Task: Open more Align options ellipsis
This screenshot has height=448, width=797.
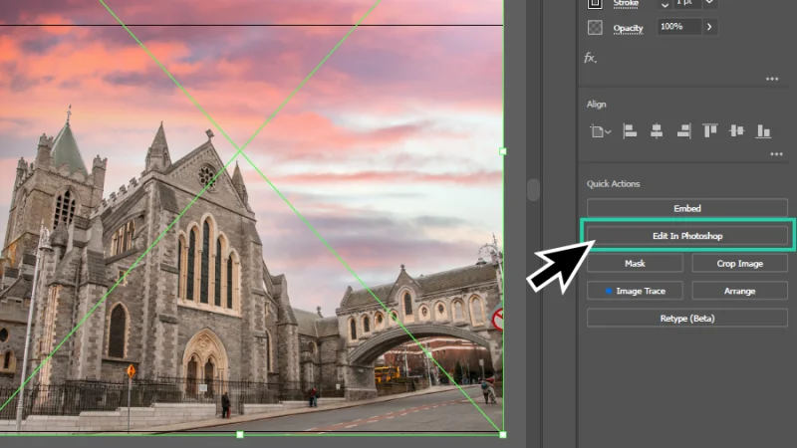Action: pyautogui.click(x=776, y=154)
